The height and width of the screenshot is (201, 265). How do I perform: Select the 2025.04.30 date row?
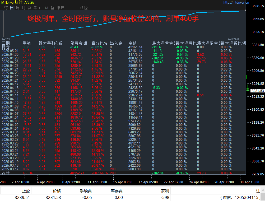[123, 55]
